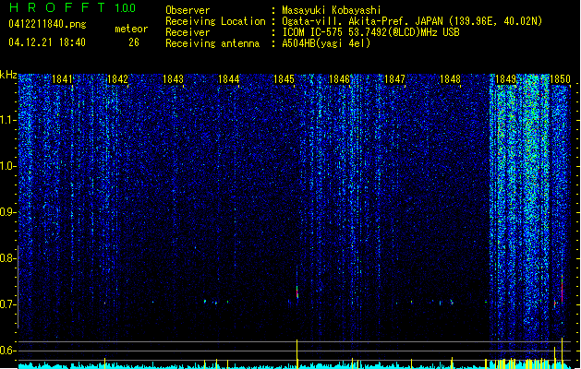Click the HROFFT 1.0.0 title text
The width and height of the screenshot is (581, 369).
point(72,7)
